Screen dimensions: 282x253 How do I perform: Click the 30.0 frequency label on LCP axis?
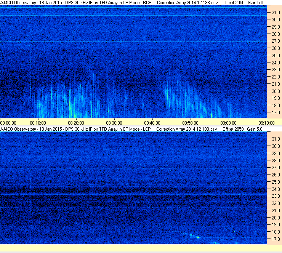(276, 146)
